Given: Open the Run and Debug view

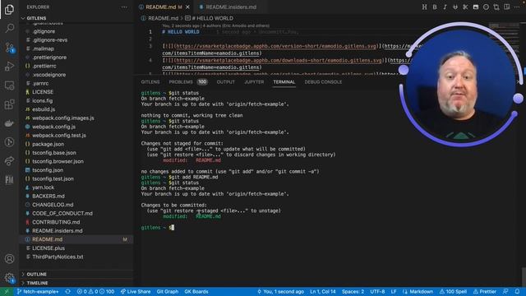Looking at the screenshot, I should click(x=9, y=66).
